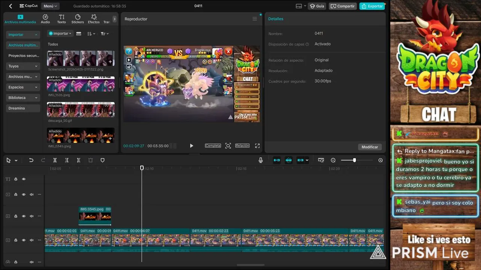Expand the player to fullscreen
This screenshot has width=481, height=270.
tap(257, 145)
